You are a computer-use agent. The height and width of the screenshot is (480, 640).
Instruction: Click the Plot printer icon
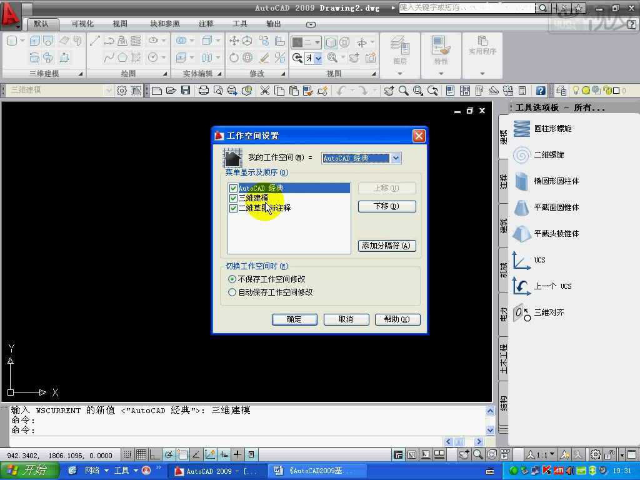[203, 91]
